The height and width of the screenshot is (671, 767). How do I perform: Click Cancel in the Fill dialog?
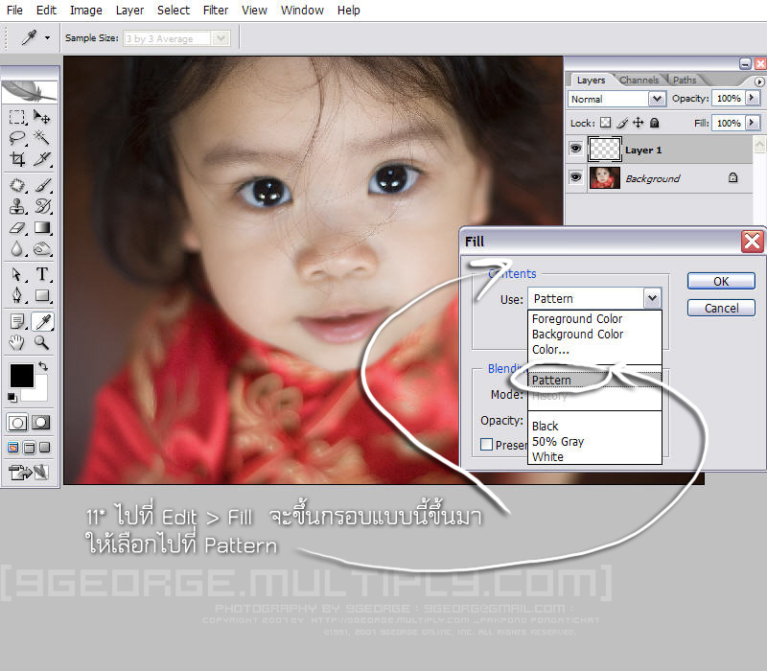click(721, 308)
